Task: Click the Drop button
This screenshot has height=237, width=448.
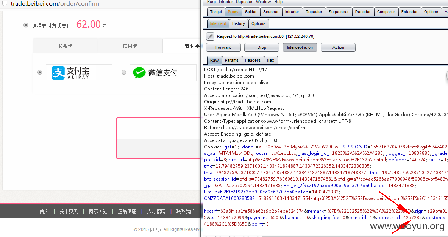Action: (262, 47)
